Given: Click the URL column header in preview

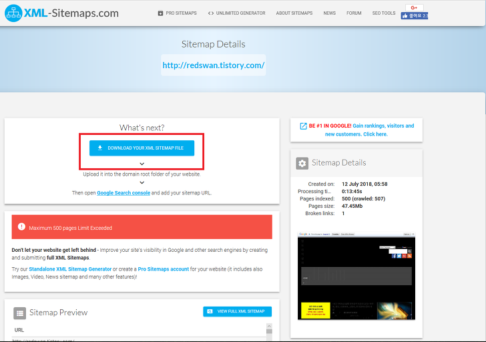Looking at the screenshot, I should [x=19, y=330].
